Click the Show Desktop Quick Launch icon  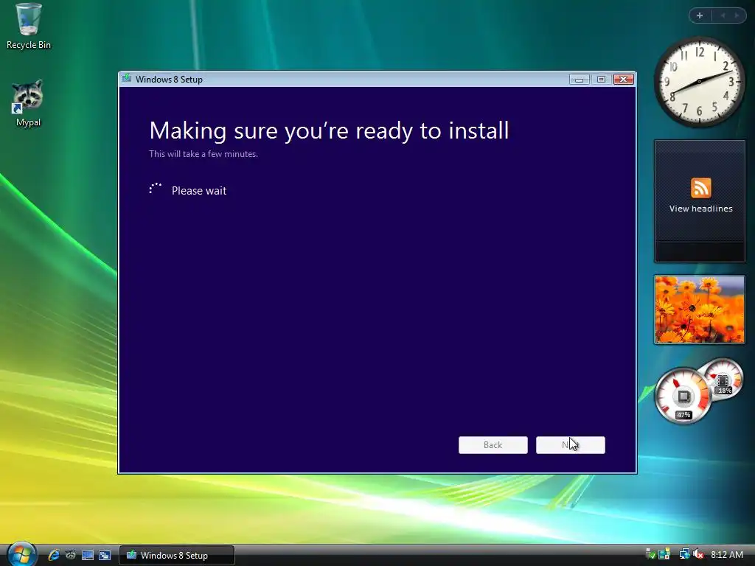88,555
